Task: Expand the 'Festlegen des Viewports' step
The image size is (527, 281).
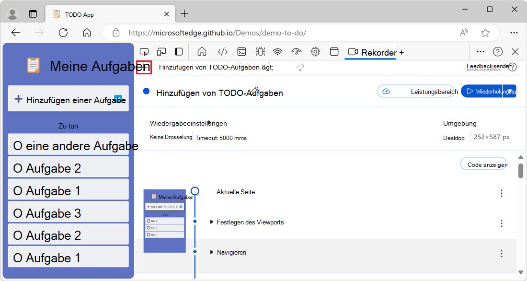Action: pos(212,222)
